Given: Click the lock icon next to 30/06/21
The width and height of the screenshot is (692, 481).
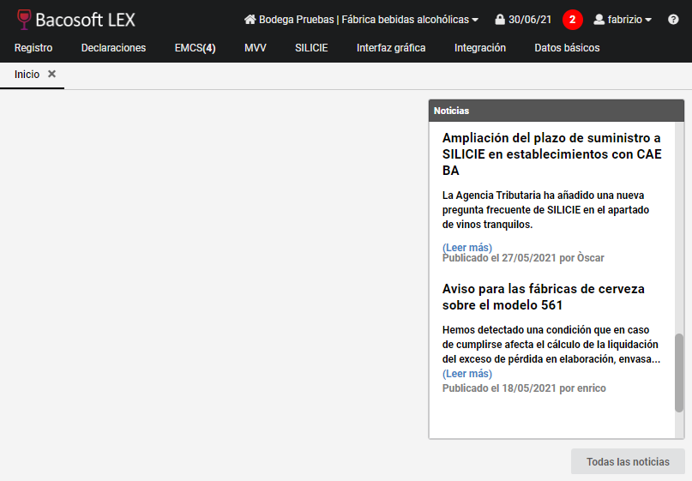Looking at the screenshot, I should (x=500, y=20).
